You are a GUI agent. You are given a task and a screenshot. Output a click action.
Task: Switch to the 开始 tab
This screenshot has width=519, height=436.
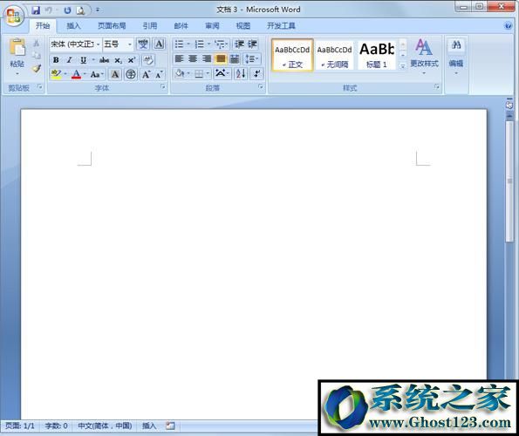tap(43, 25)
